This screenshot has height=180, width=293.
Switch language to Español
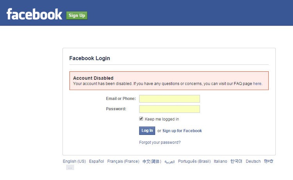tap(96, 161)
